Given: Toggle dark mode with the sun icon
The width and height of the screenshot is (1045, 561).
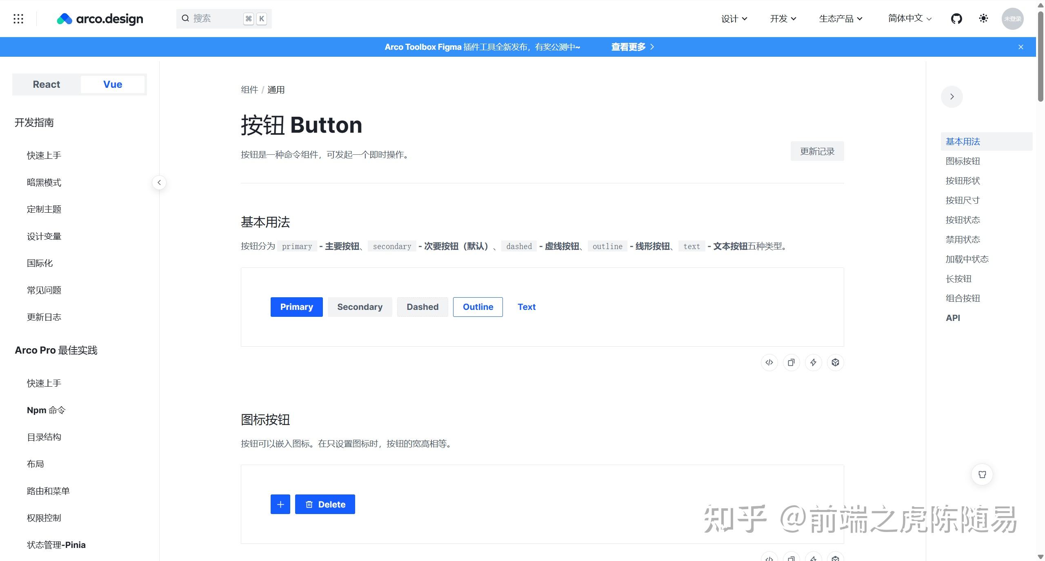Looking at the screenshot, I should pos(984,18).
